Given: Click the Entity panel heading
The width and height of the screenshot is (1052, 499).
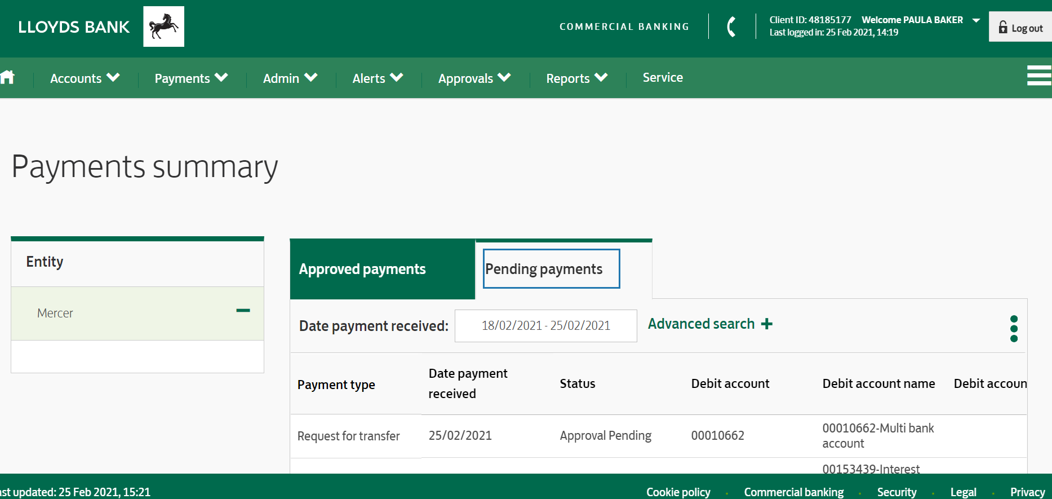Looking at the screenshot, I should point(45,262).
